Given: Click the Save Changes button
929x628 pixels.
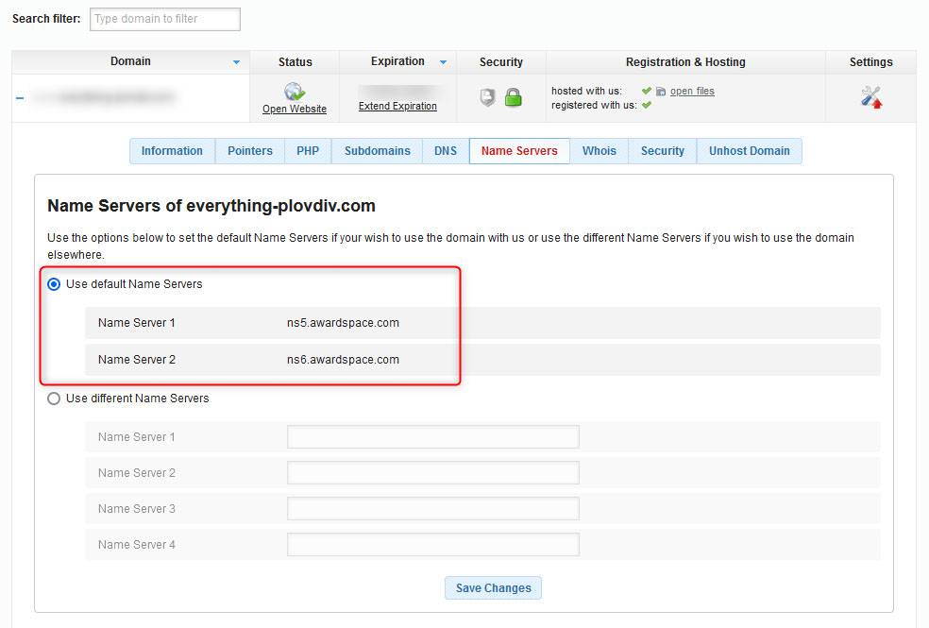Looking at the screenshot, I should pos(493,587).
